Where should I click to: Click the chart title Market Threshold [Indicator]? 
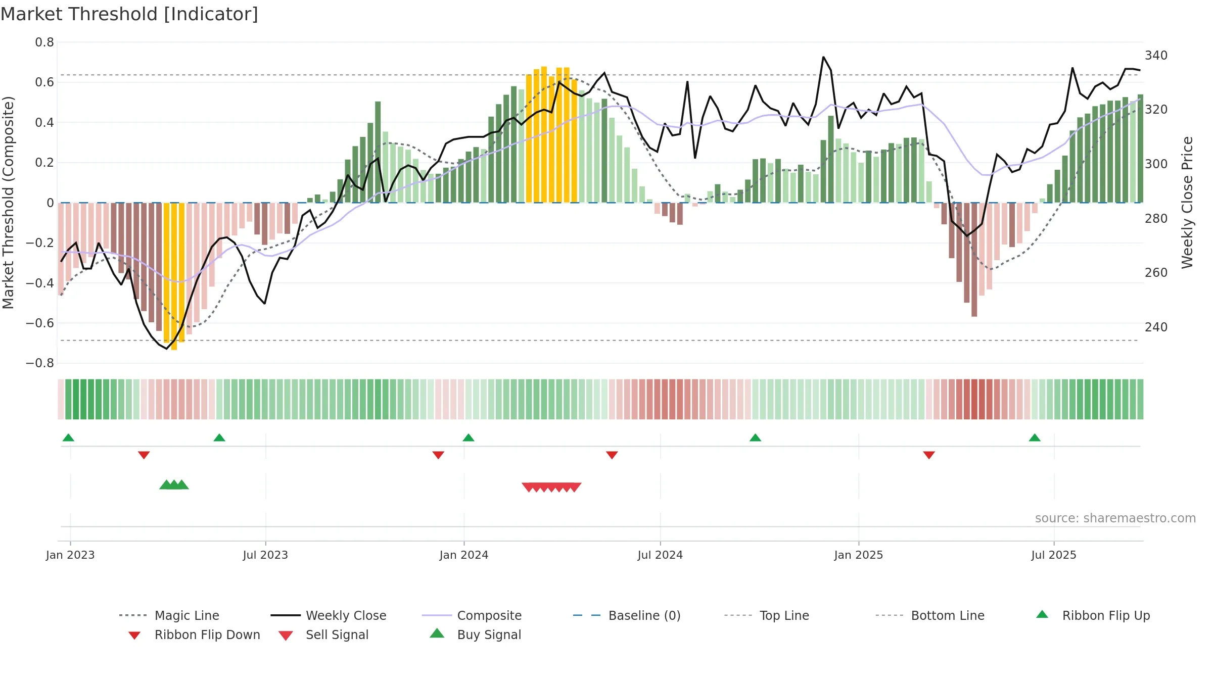point(129,14)
